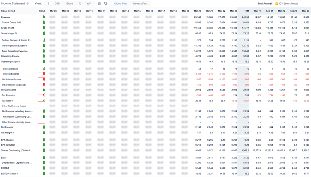Click the EBITDA value in TTM column
The width and height of the screenshot is (311, 177).
[x=246, y=168]
